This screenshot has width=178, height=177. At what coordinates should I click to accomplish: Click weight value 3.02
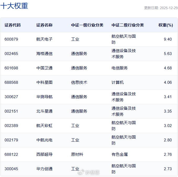tap(168, 126)
